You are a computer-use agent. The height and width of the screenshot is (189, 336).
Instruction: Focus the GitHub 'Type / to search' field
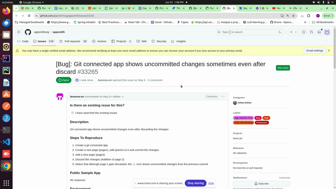pos(246,32)
